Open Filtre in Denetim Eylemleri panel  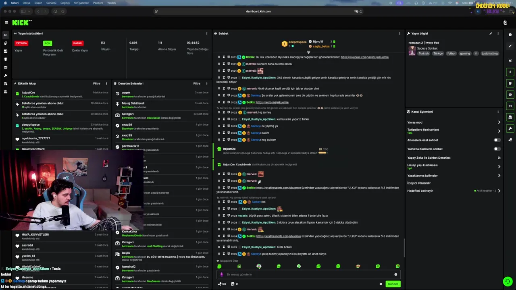pos(197,83)
